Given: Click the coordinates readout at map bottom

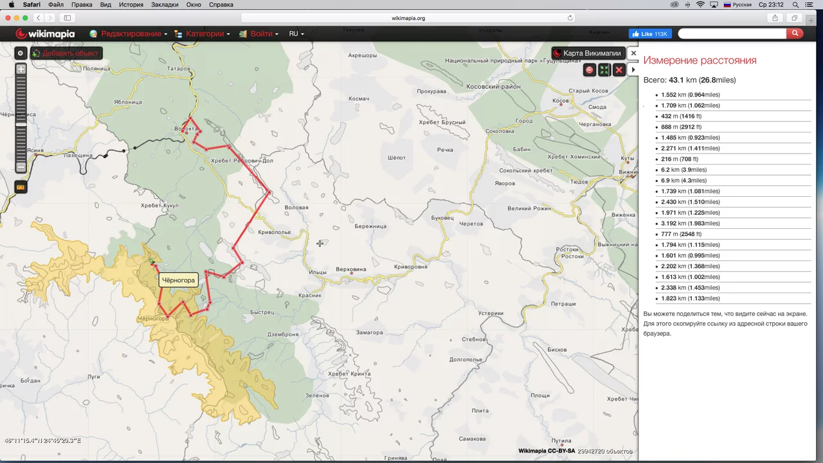Looking at the screenshot, I should pyautogui.click(x=42, y=440).
